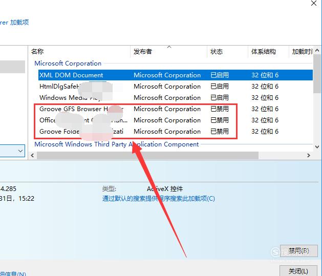Click the 关闭(L) close button

[298, 271]
